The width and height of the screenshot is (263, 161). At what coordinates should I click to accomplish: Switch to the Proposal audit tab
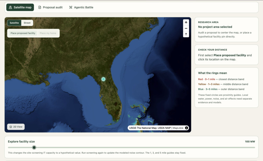pyautogui.click(x=50, y=8)
